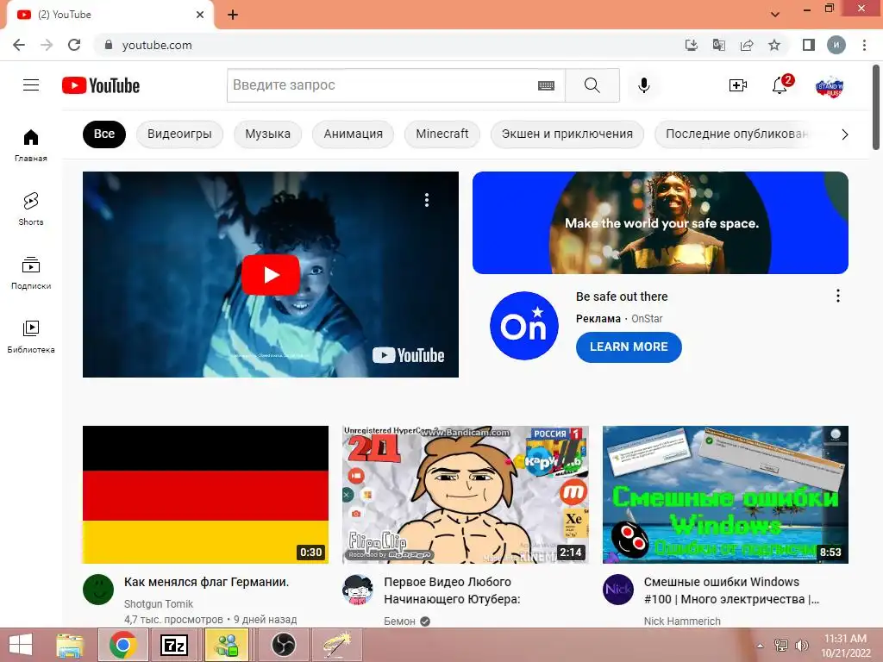Select the Minecraft filter chip

click(x=442, y=134)
